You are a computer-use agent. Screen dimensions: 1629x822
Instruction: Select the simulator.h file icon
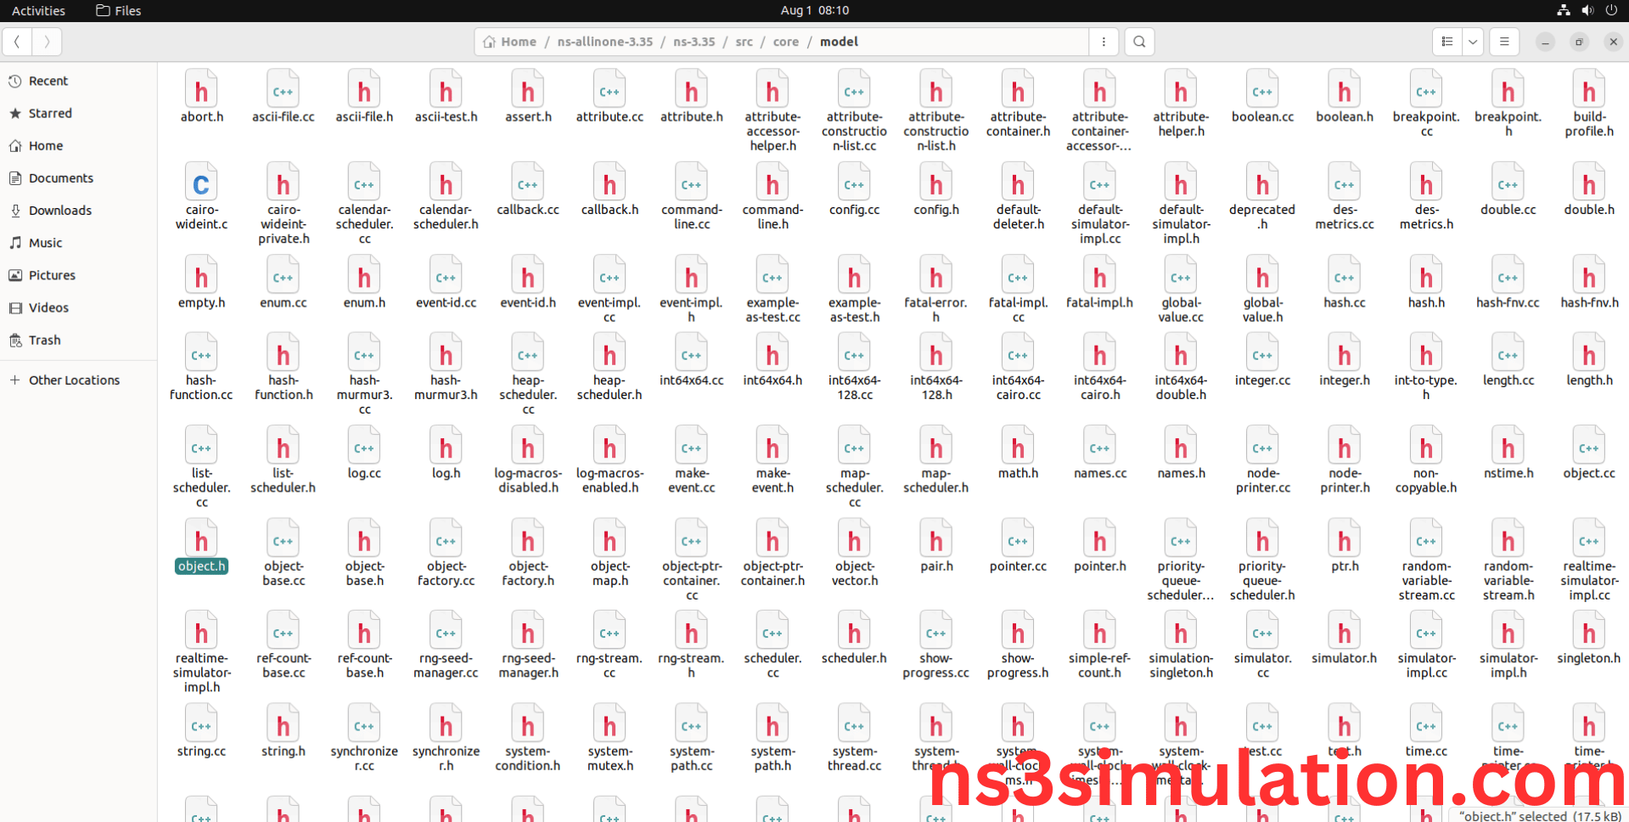coord(1344,633)
